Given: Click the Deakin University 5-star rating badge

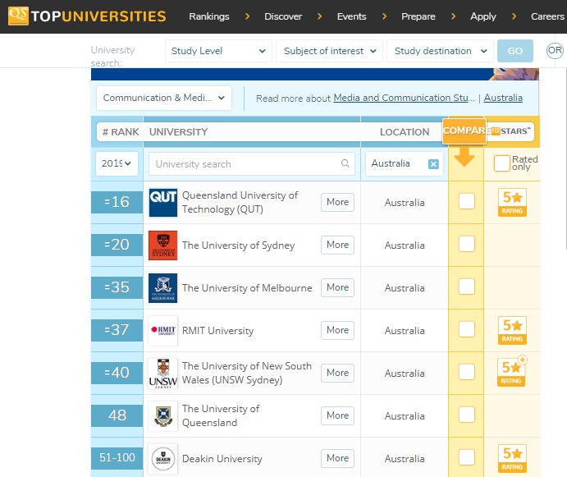Looking at the screenshot, I should tap(513, 458).
